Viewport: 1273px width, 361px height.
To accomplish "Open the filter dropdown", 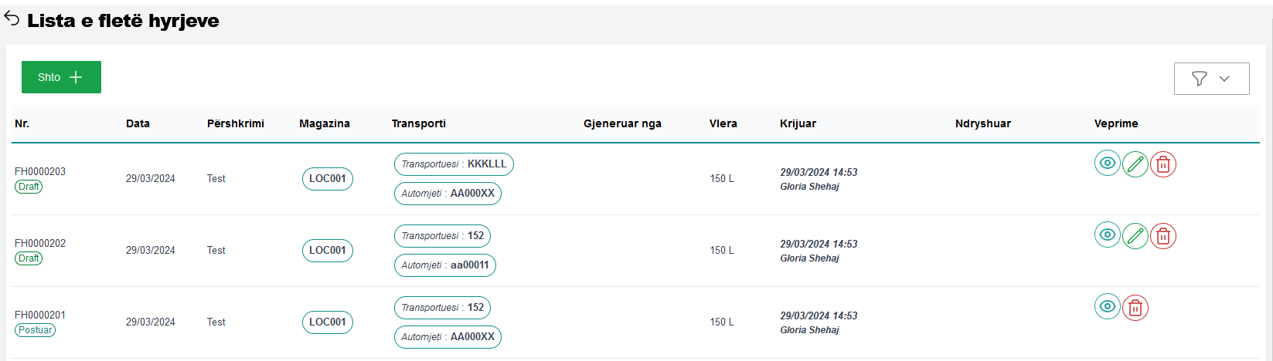I will (1211, 79).
